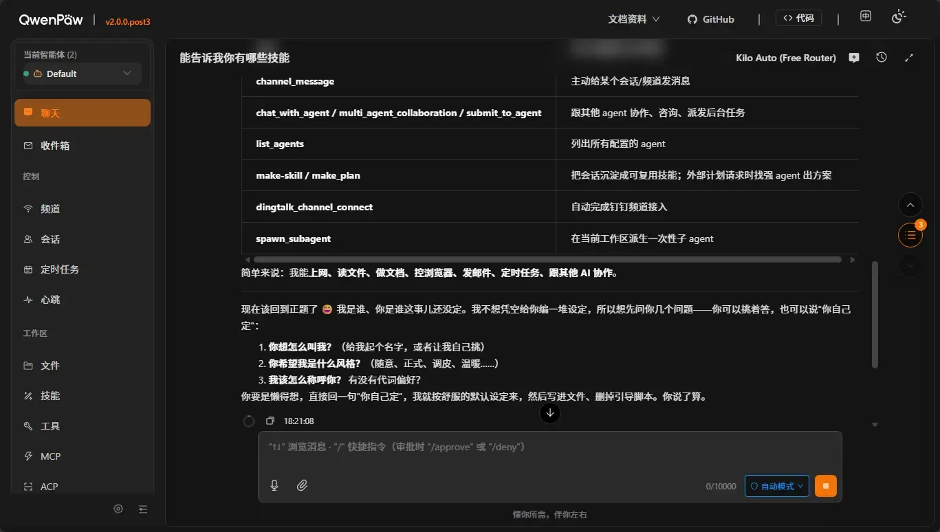Open the ACP page

(x=83, y=486)
